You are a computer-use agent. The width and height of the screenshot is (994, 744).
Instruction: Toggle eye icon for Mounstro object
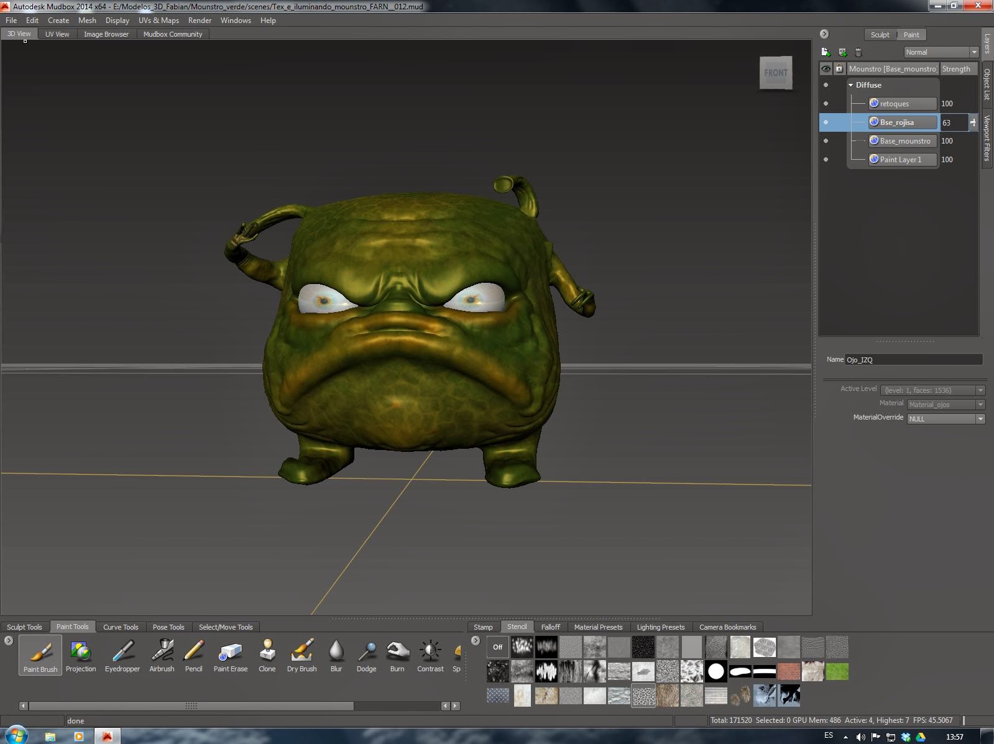tap(826, 69)
